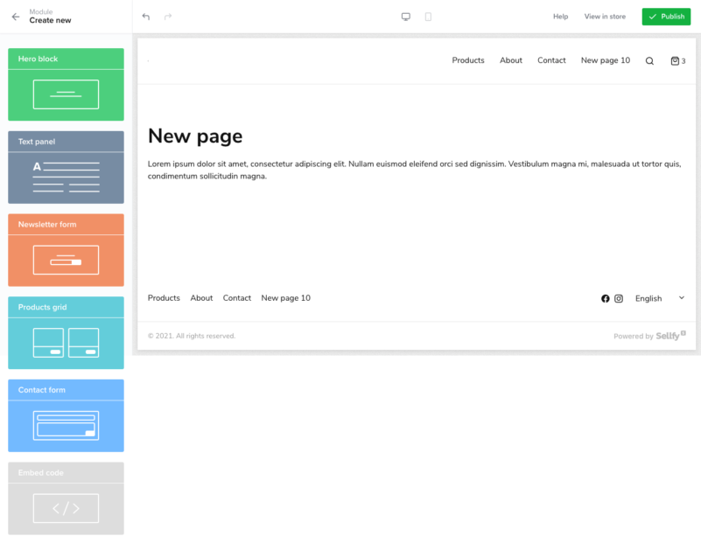The image size is (701, 550).
Task: Open the Facebook icon in footer
Action: coord(605,298)
